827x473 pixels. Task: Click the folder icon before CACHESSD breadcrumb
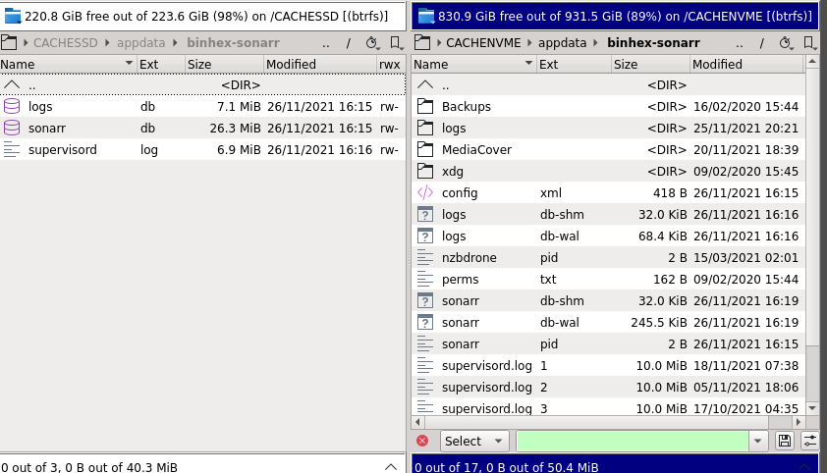click(x=9, y=42)
